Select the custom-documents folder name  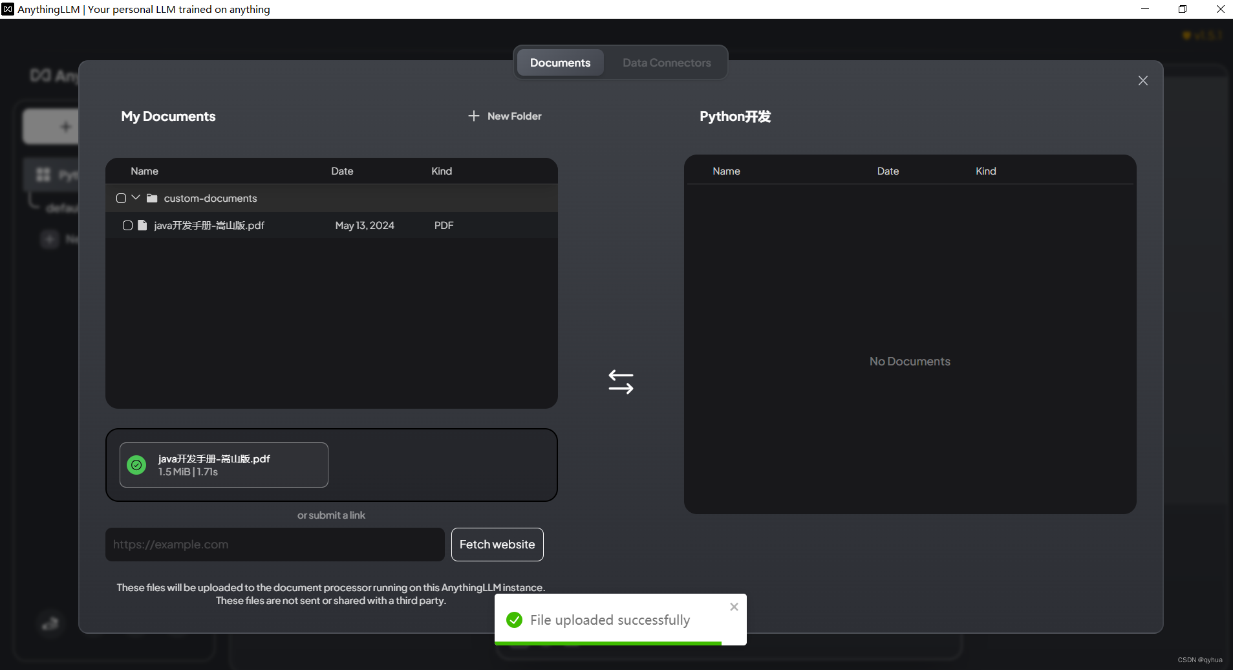click(210, 199)
